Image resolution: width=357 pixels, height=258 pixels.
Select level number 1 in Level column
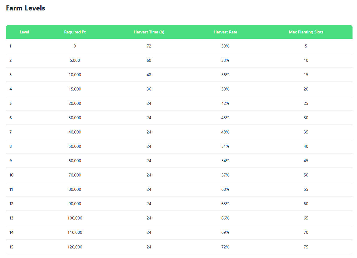click(10, 46)
